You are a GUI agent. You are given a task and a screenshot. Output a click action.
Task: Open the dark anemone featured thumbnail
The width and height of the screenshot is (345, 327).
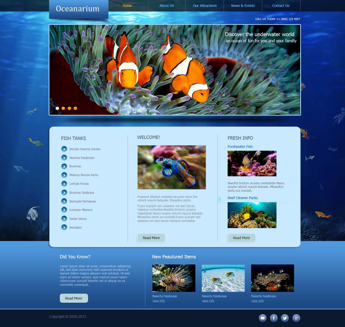pos(273,278)
